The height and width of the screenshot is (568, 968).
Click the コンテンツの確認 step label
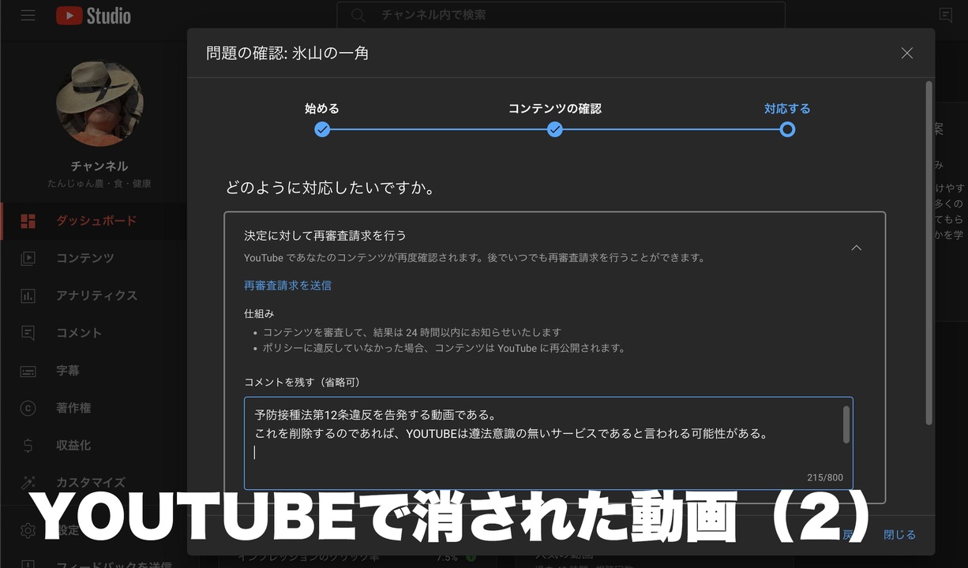pos(555,109)
